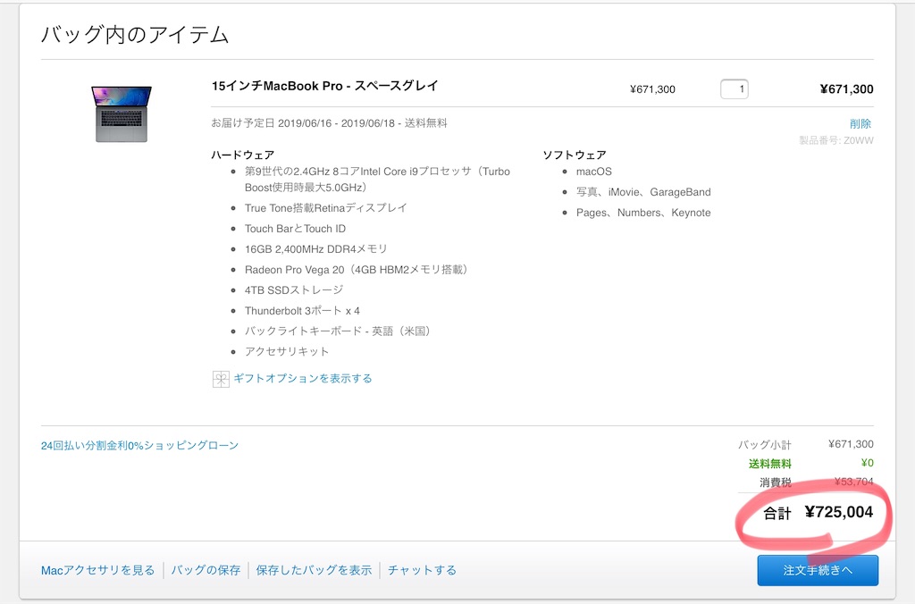Click the Intel Core i9プロセッサ spec line
Viewport: 915px width, 604px height.
[377, 180]
